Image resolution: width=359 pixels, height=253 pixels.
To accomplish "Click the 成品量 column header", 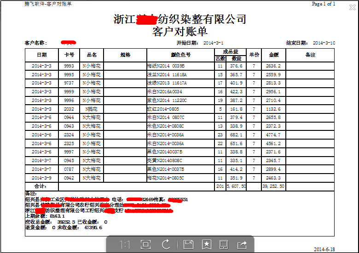I will point(230,51).
